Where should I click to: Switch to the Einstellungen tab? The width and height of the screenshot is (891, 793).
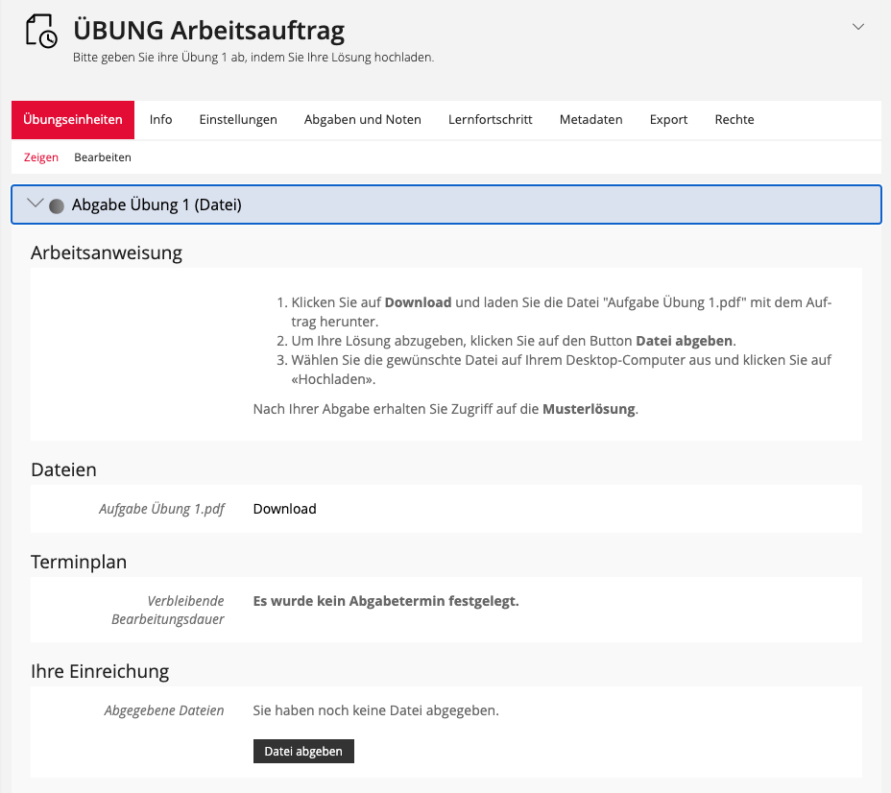(x=238, y=120)
